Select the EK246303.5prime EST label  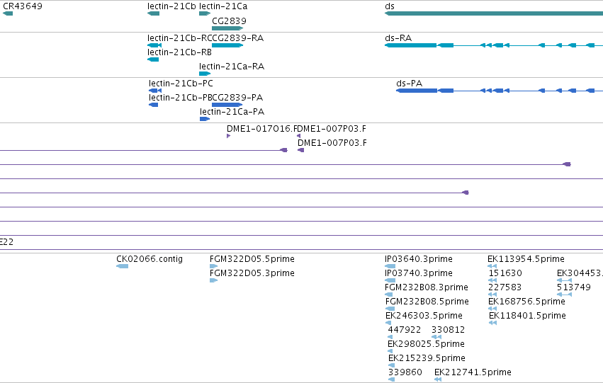pos(424,316)
